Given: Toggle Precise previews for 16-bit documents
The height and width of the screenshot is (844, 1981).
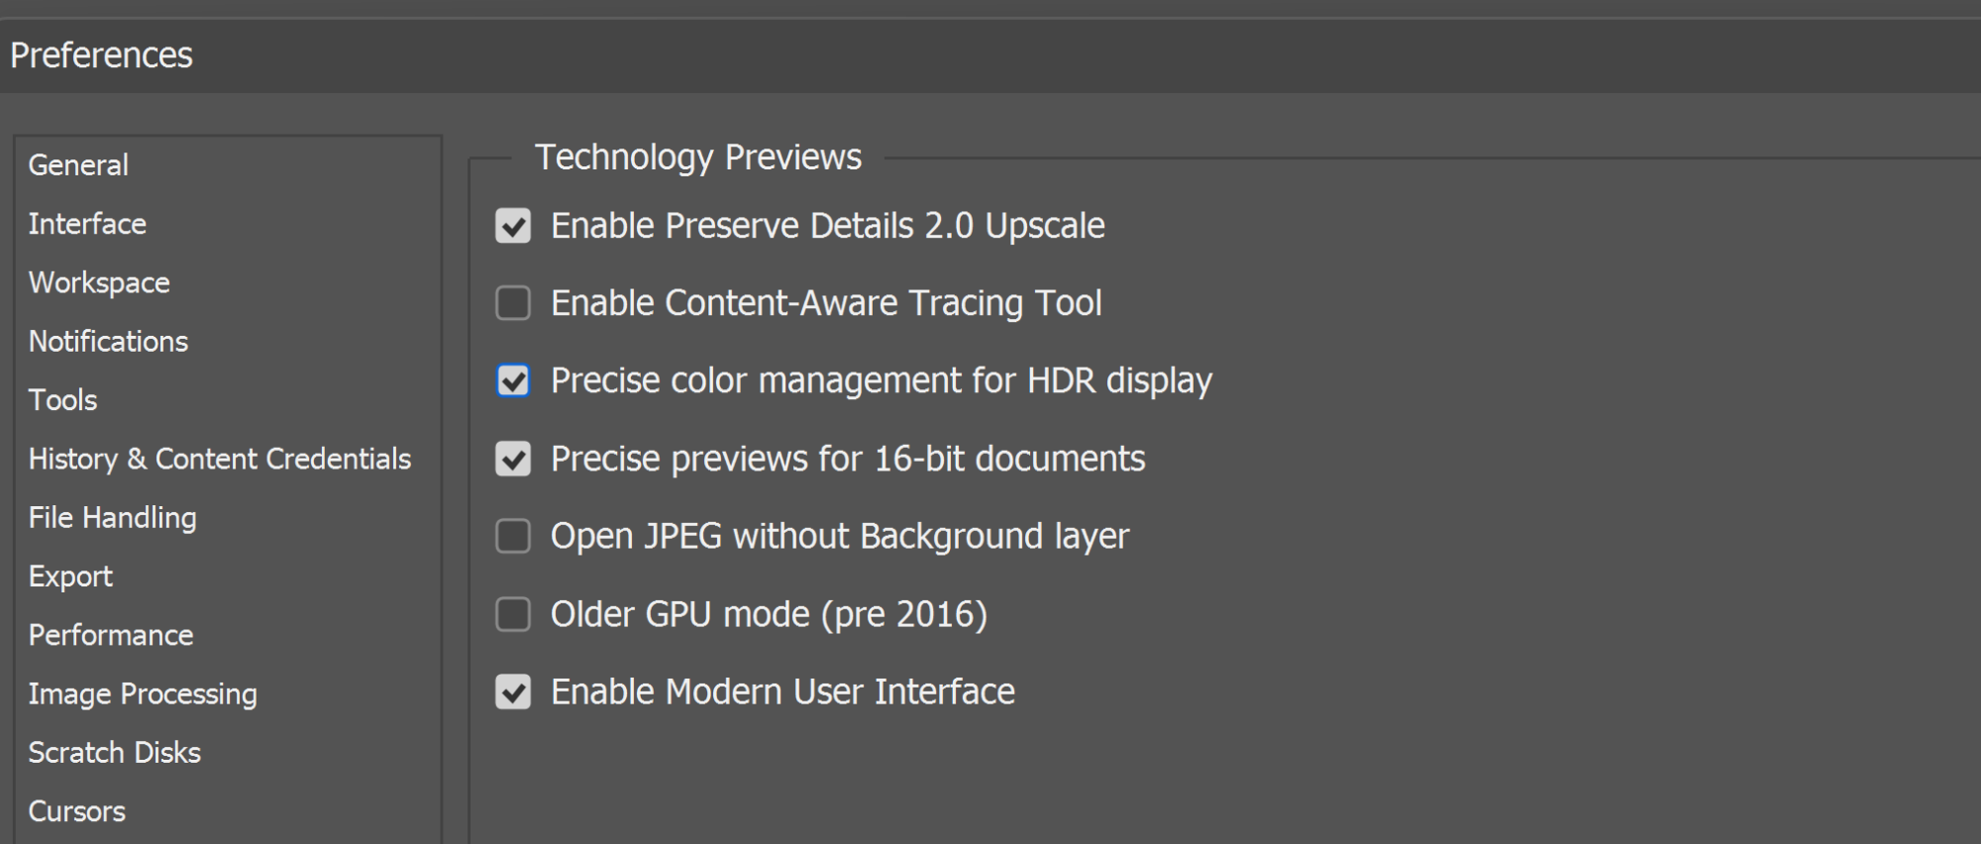Looking at the screenshot, I should pyautogui.click(x=513, y=459).
